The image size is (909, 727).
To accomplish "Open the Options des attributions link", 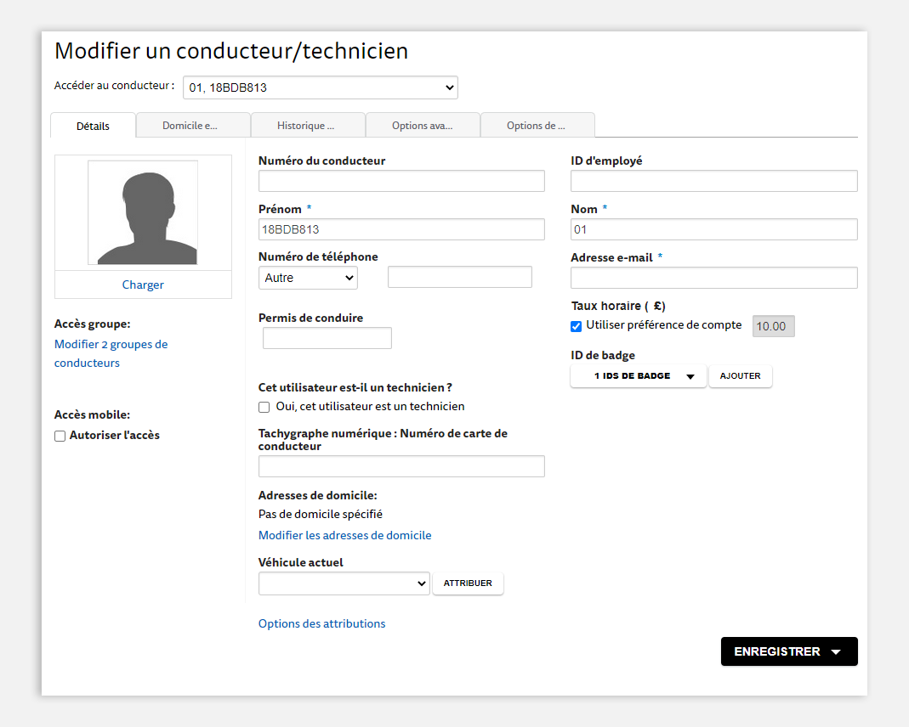I will (x=321, y=624).
